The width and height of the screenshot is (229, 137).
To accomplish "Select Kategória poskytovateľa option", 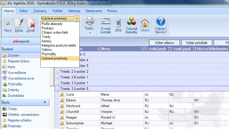I will tap(60, 45).
